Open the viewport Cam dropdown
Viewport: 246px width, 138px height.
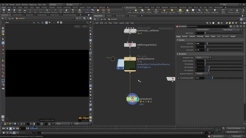pyautogui.click(x=85, y=26)
